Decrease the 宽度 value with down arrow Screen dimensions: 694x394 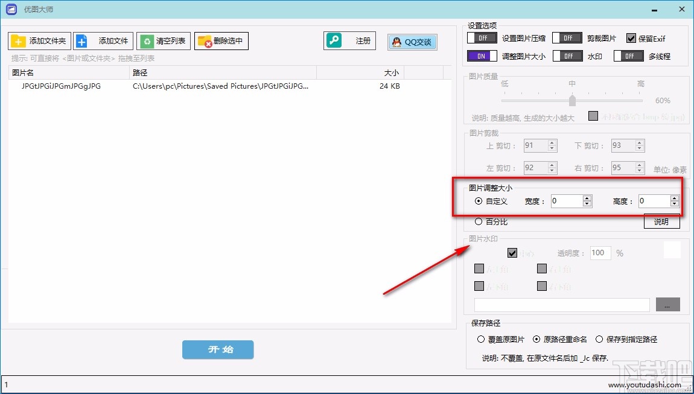tap(587, 204)
